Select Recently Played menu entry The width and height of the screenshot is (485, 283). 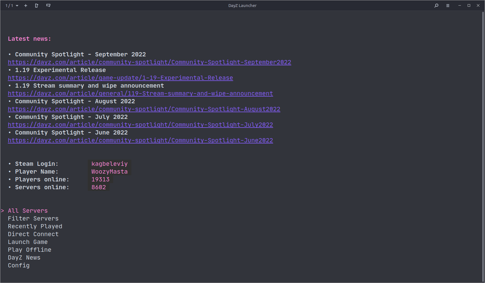(35, 226)
